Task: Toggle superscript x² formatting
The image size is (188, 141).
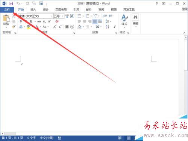Action: (50, 21)
